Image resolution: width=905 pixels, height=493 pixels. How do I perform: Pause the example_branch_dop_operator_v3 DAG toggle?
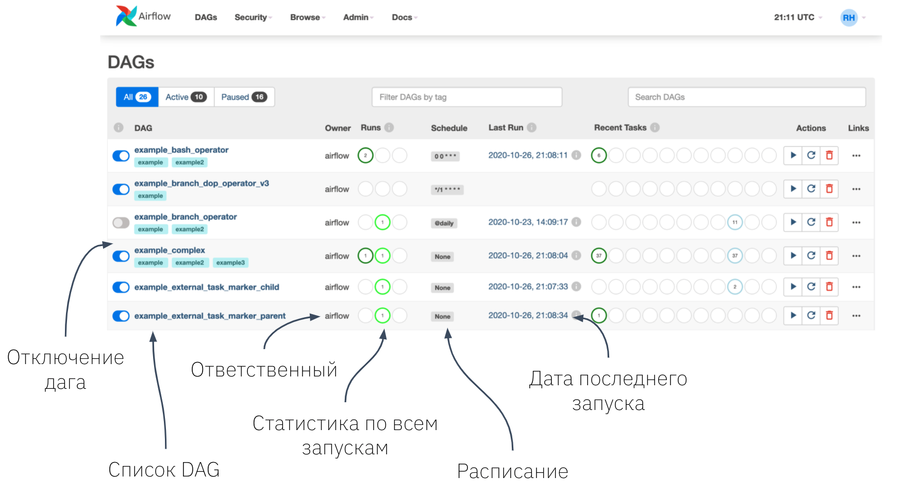(121, 189)
